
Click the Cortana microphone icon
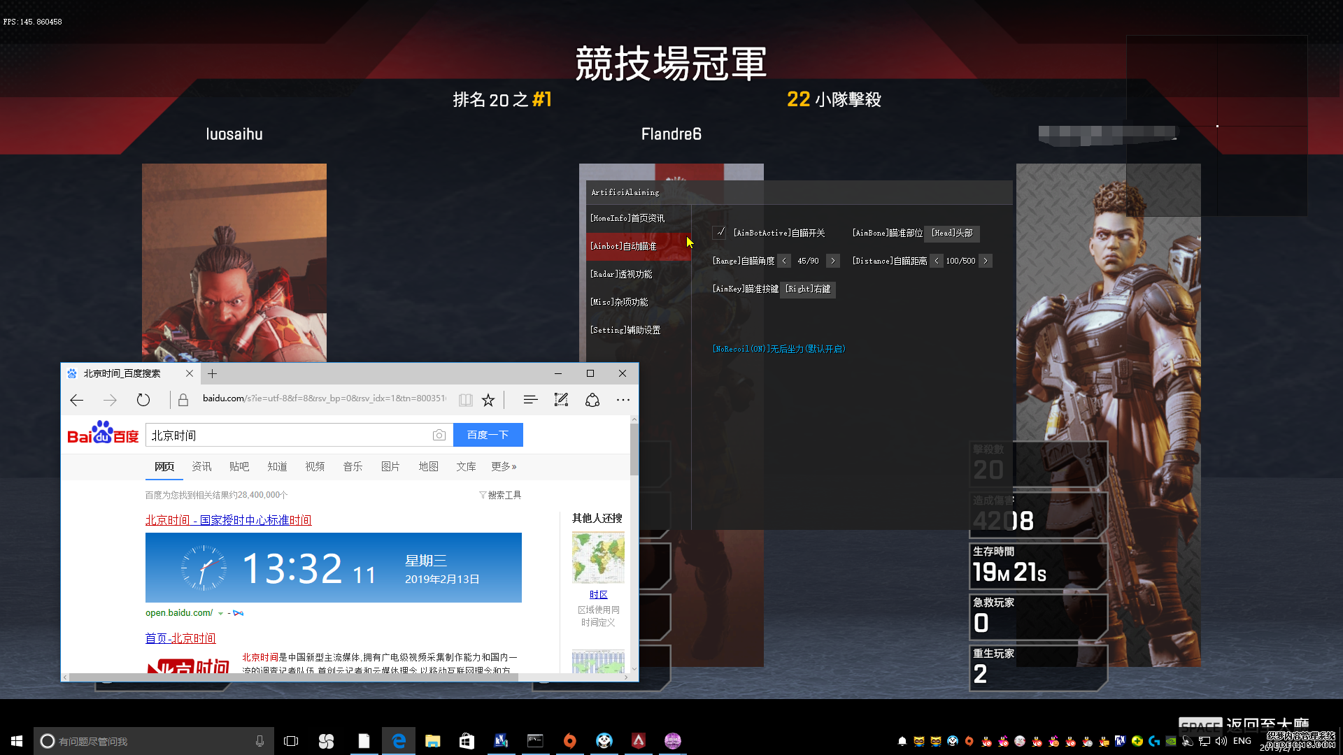pos(260,741)
